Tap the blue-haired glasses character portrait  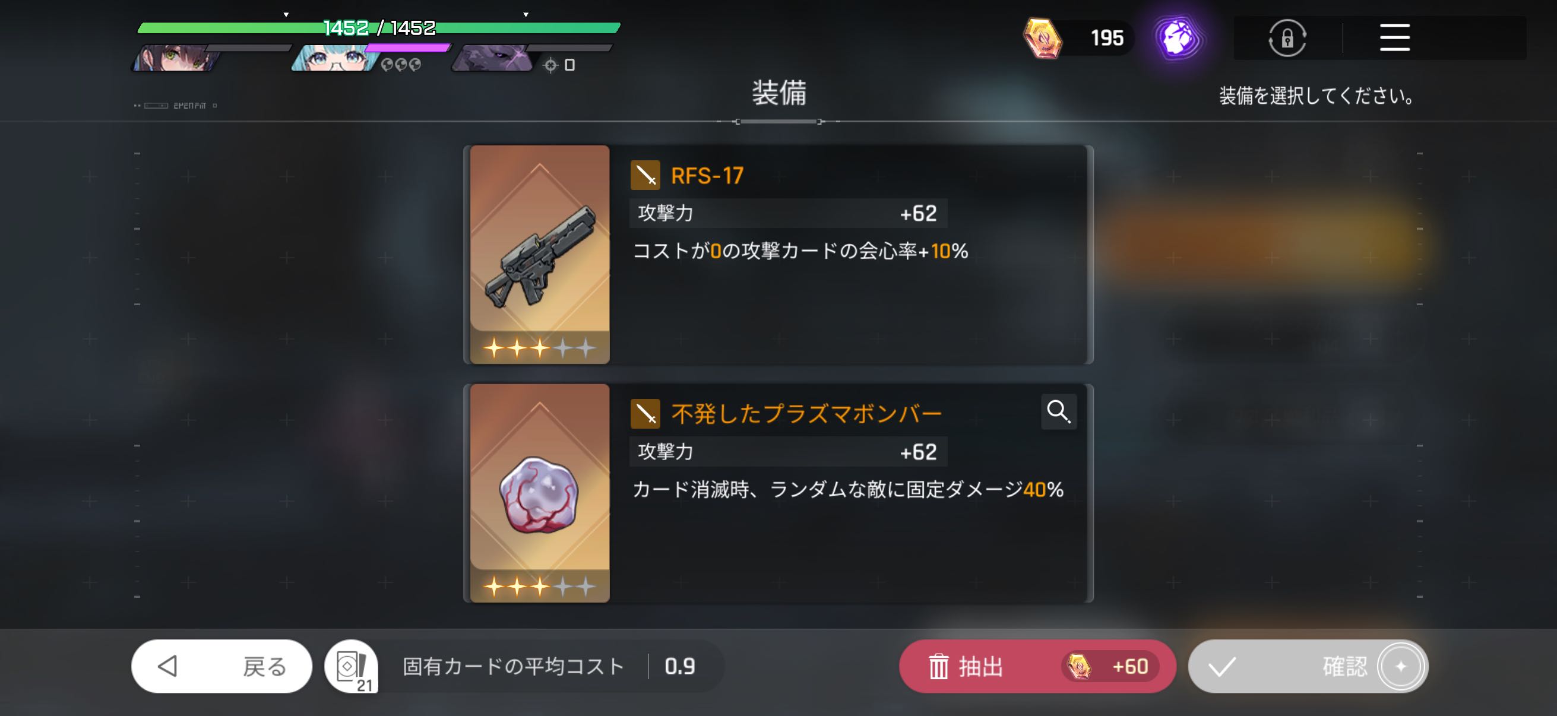(335, 58)
